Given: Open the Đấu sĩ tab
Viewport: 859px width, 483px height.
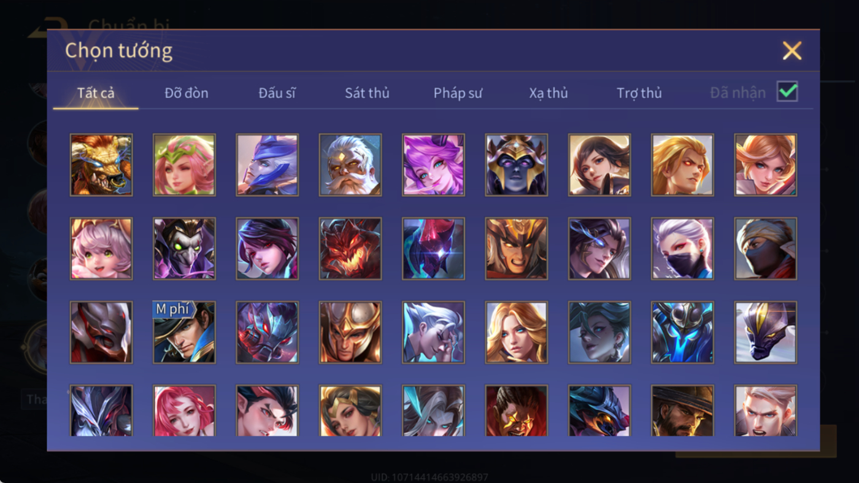Looking at the screenshot, I should (x=277, y=93).
